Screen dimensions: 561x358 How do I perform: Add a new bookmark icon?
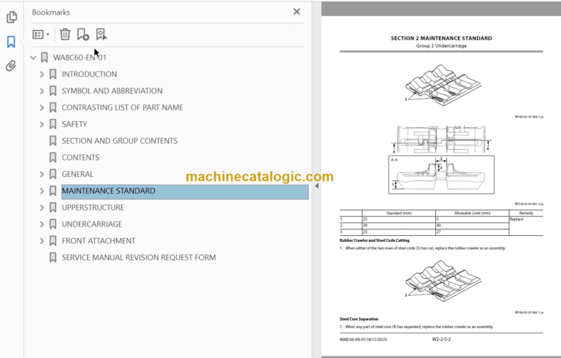point(83,34)
